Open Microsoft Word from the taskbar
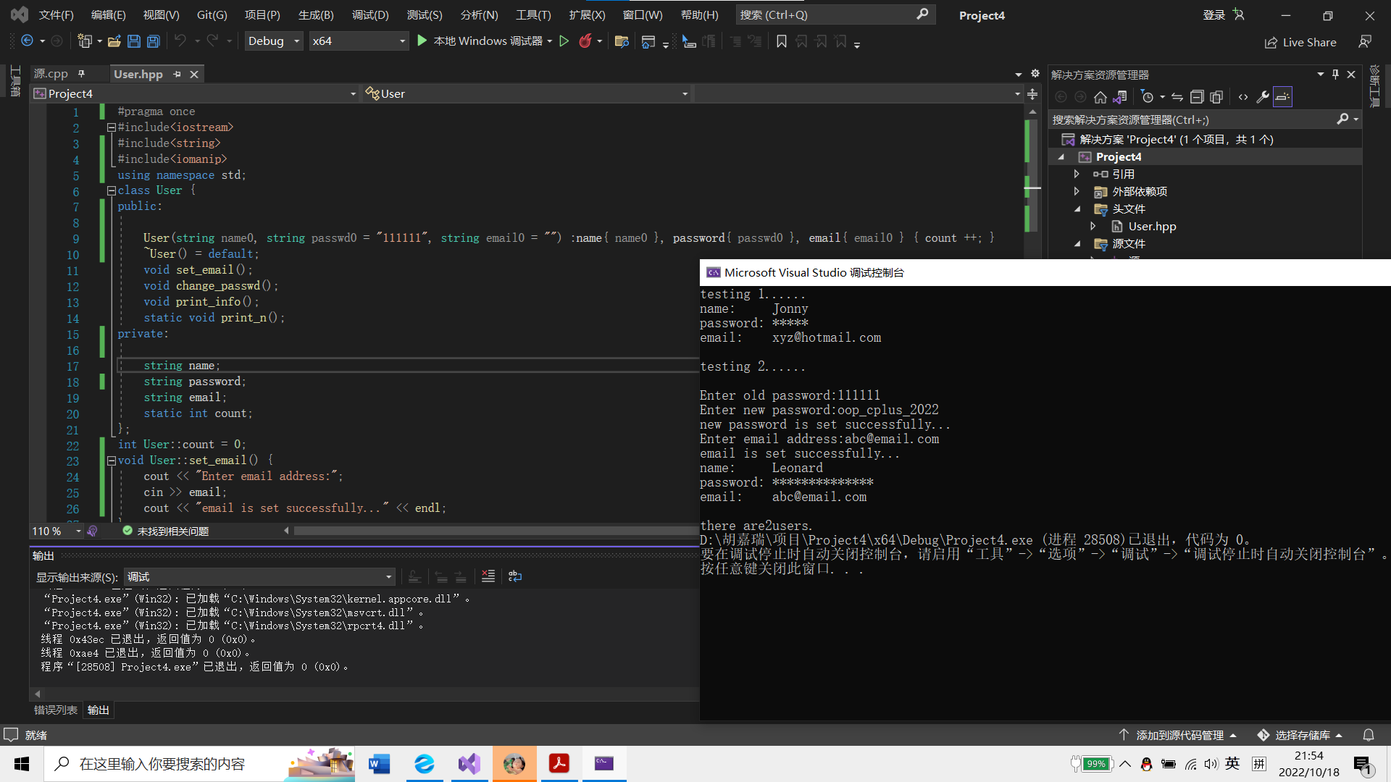The image size is (1391, 782). pyautogui.click(x=379, y=764)
